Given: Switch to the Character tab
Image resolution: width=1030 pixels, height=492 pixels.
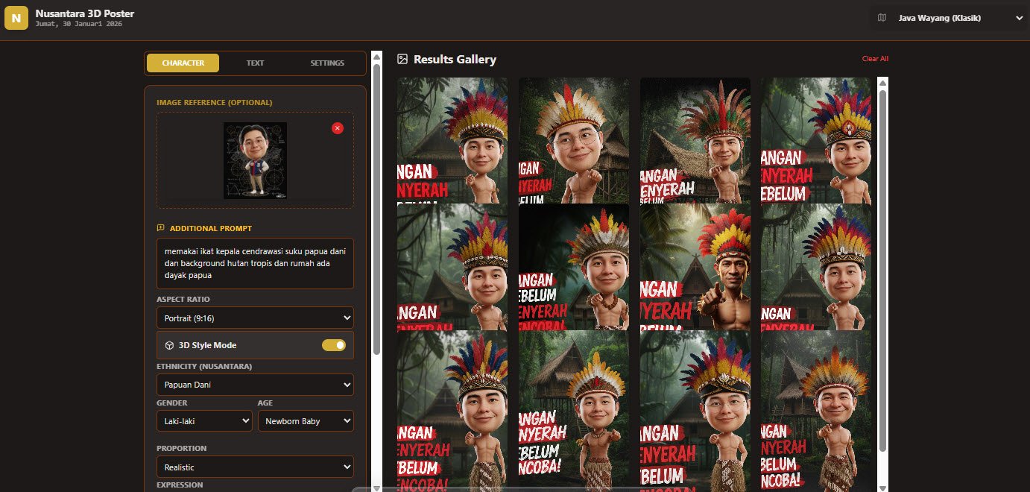Looking at the screenshot, I should 183,63.
